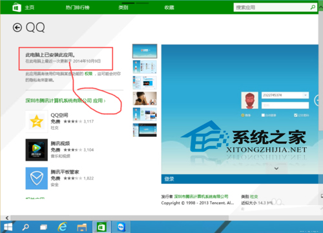
Task: Click the horizontal scrollbar thumb
Action: [x=120, y=218]
